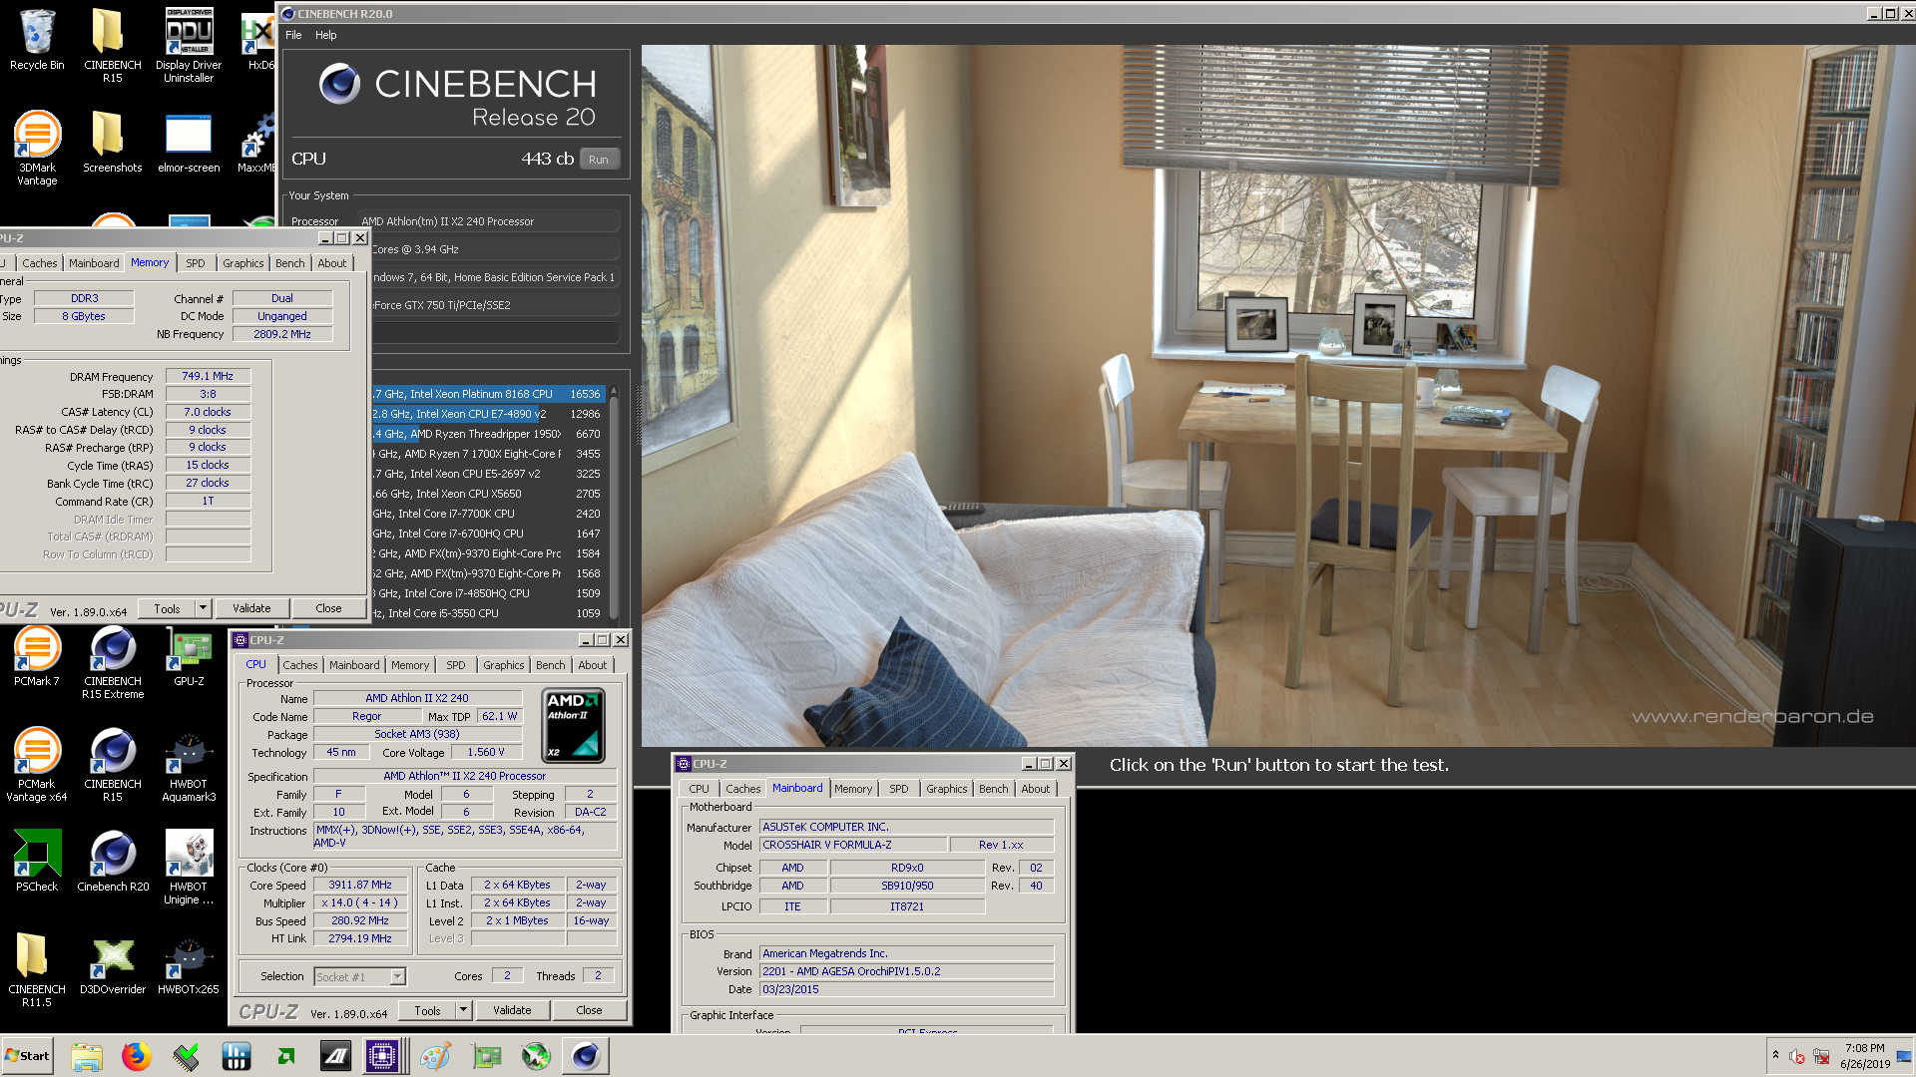The image size is (1916, 1077).
Task: Open AMD green arrow taskbar icon
Action: coord(286,1056)
